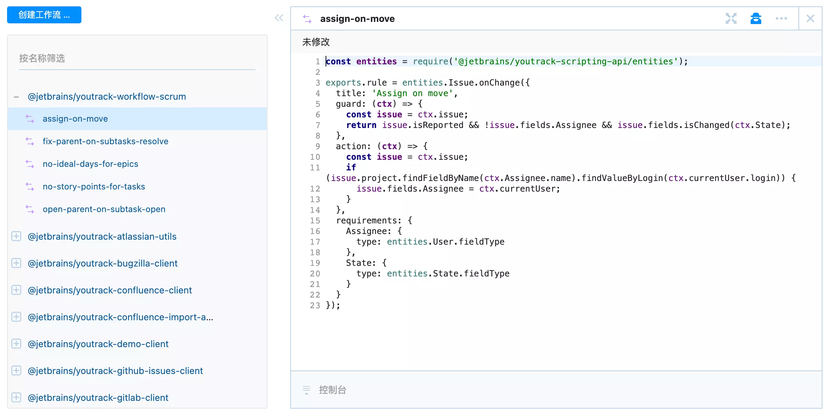Screen dimensions: 826x415
Task: Click the assign-on-move workflow rule icon
Action: click(x=29, y=118)
